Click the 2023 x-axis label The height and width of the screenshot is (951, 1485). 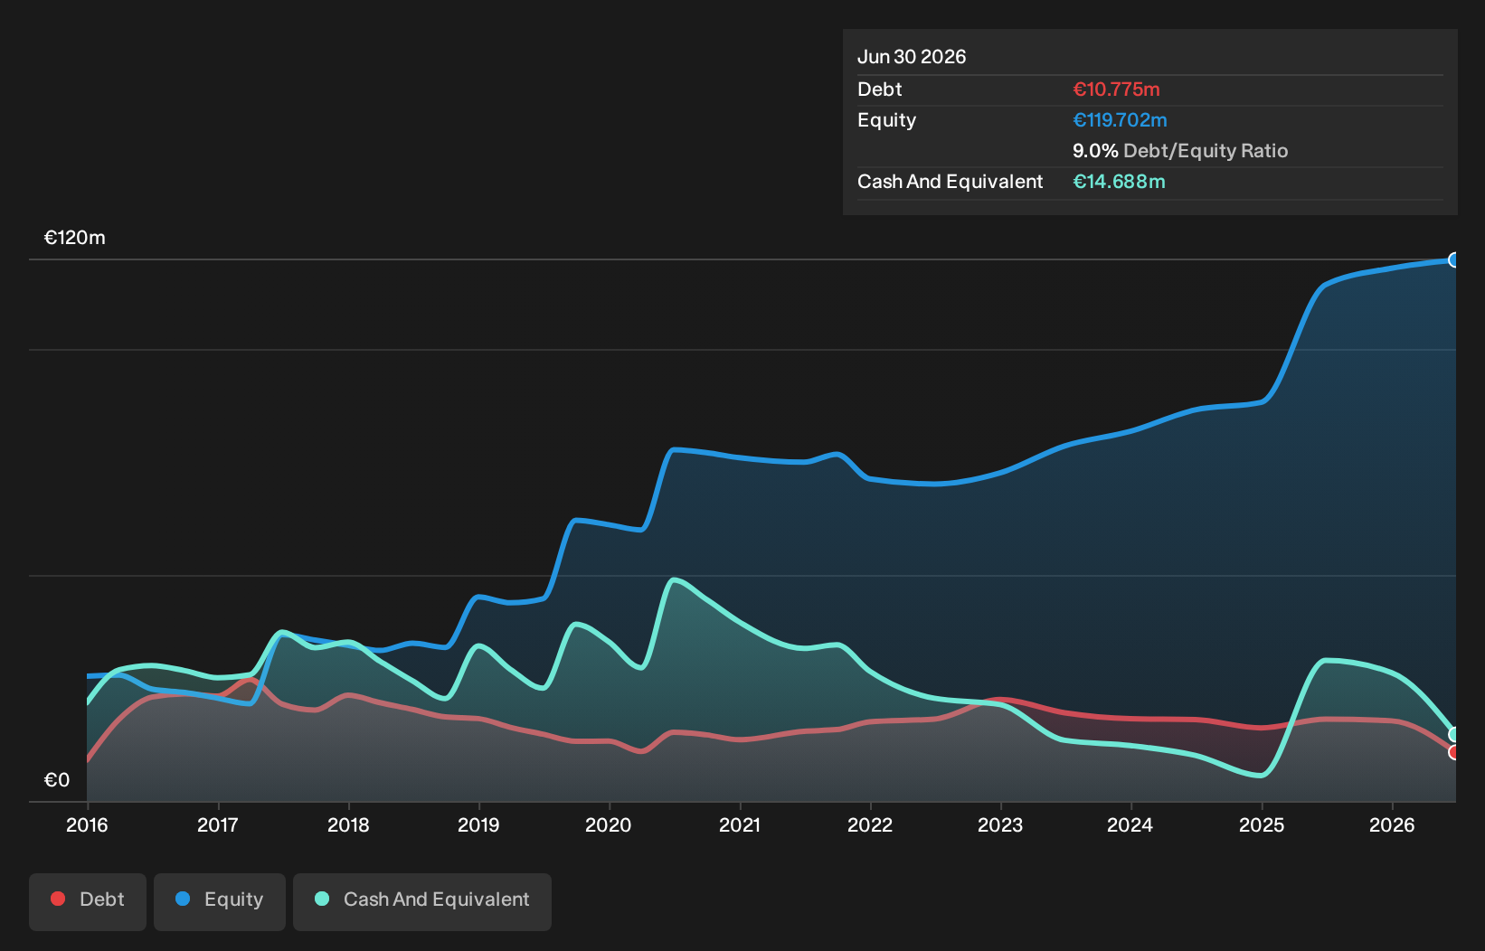(x=1000, y=824)
